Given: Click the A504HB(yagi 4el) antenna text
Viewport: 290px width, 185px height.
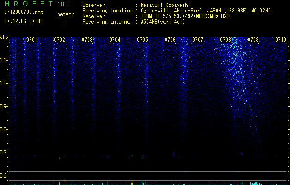Looking at the screenshot, I should pos(163,22).
